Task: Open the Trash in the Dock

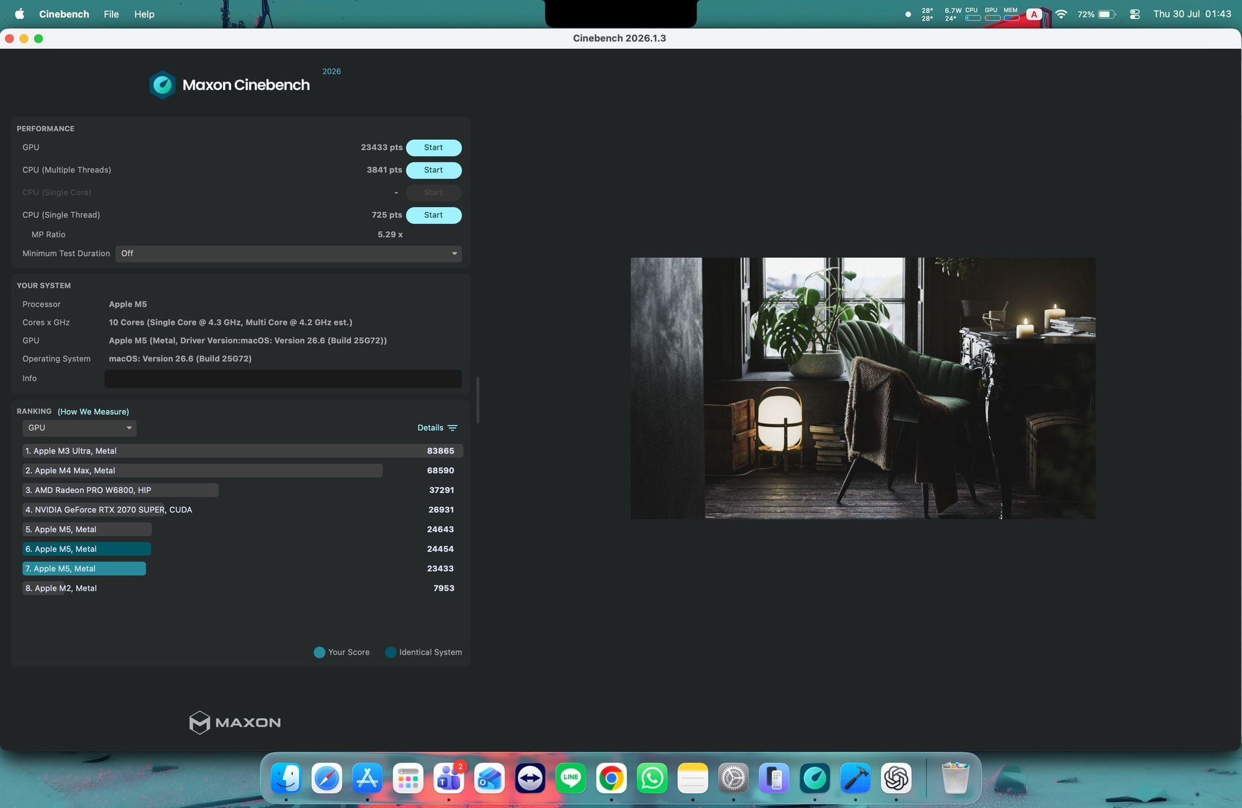Action: (x=955, y=778)
